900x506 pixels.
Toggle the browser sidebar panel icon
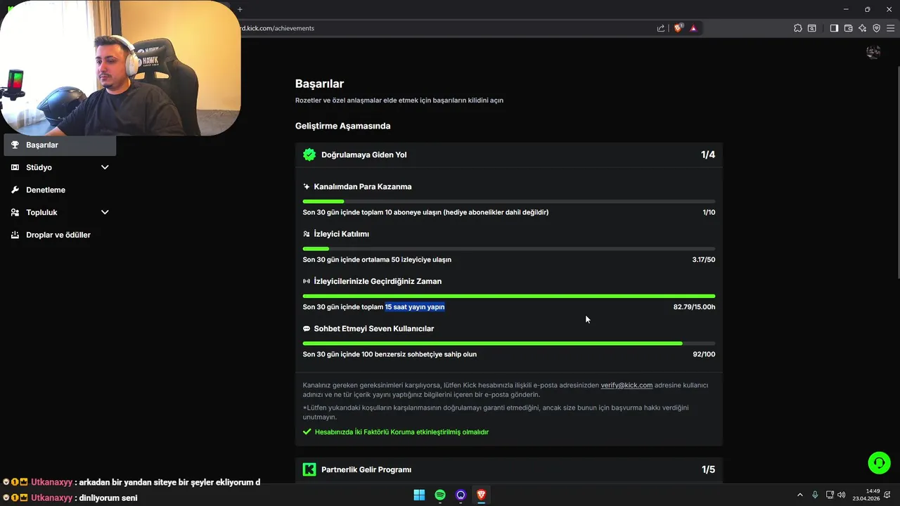click(x=834, y=28)
